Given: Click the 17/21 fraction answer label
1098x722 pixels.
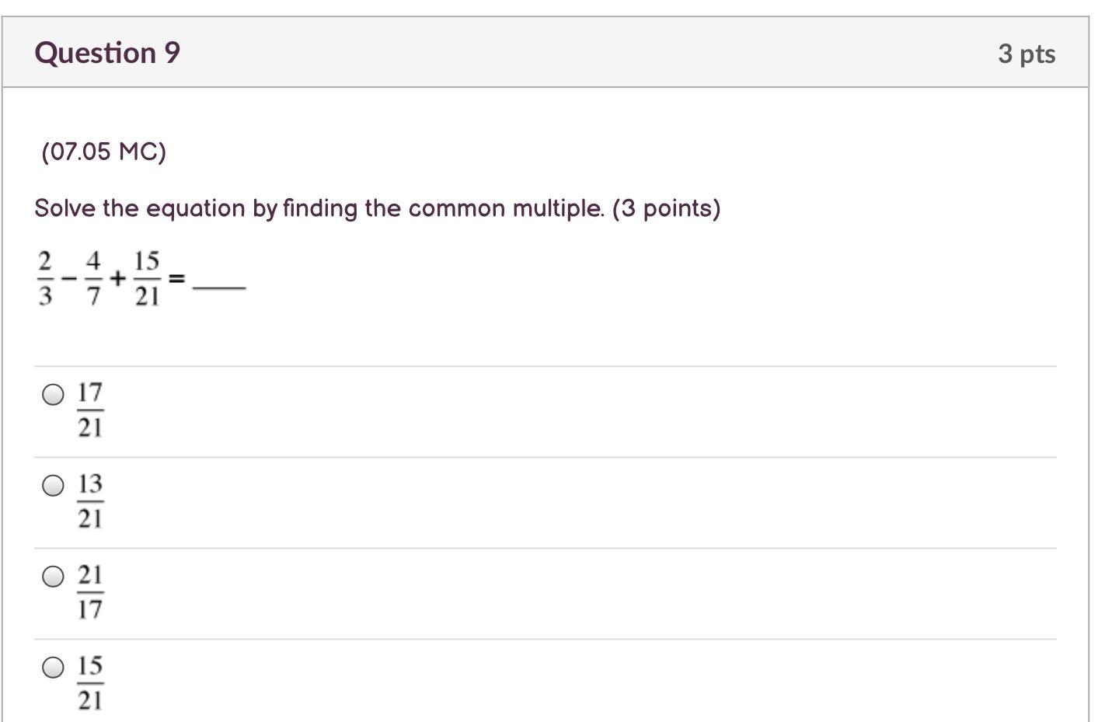Looking at the screenshot, I should (90, 410).
